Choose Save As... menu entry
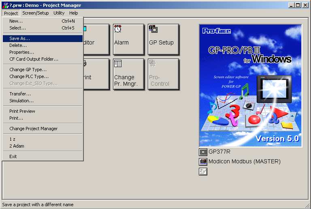 (x=43, y=38)
